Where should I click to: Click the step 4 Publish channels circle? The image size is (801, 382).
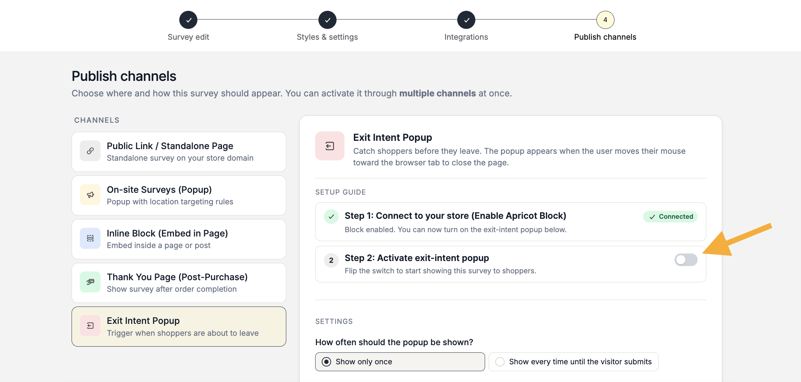[605, 20]
